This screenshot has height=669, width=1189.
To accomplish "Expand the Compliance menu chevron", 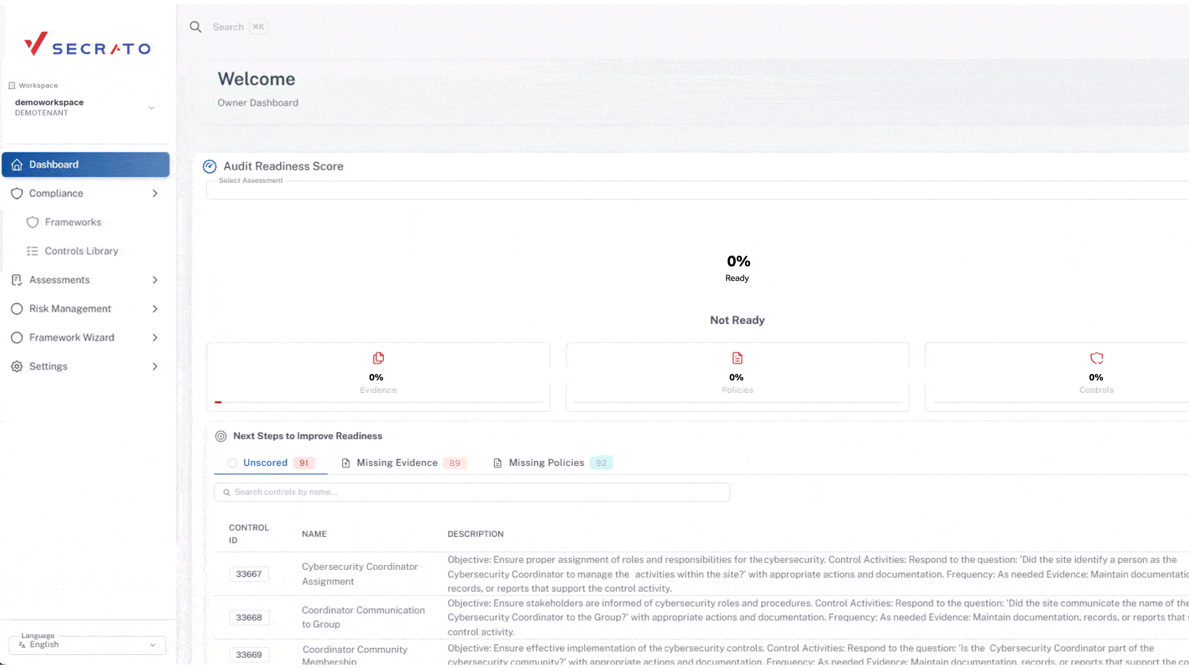I will click(155, 193).
